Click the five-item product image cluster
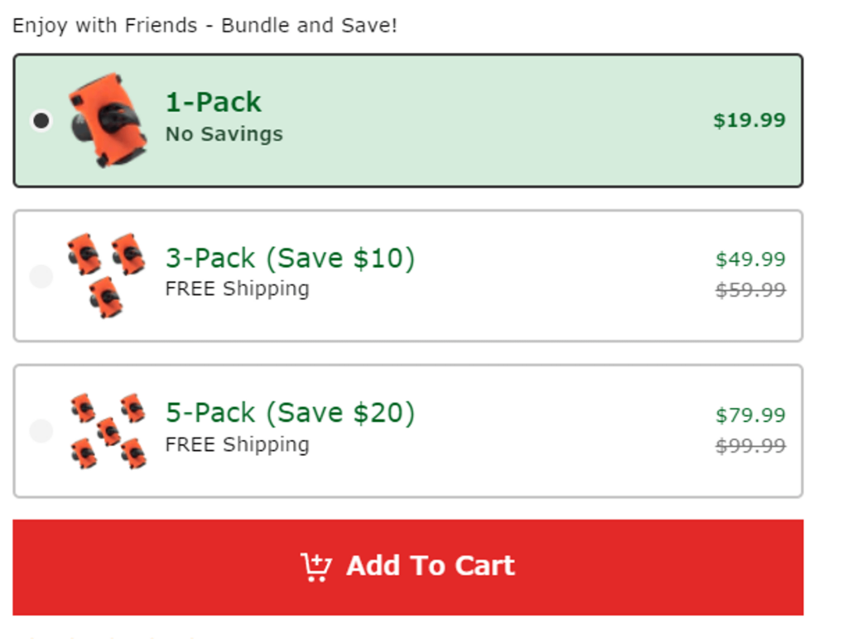Screen dimensions: 848x639 108,431
